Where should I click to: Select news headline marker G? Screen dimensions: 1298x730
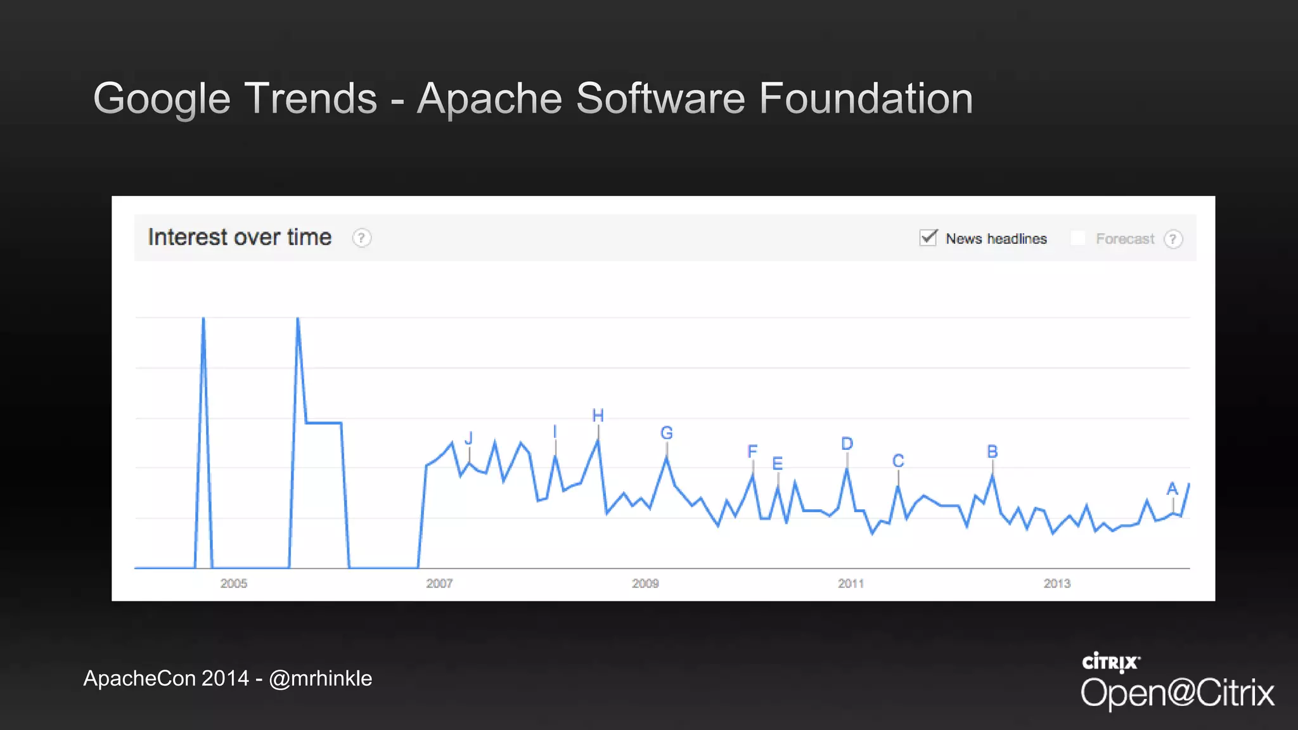pos(667,433)
